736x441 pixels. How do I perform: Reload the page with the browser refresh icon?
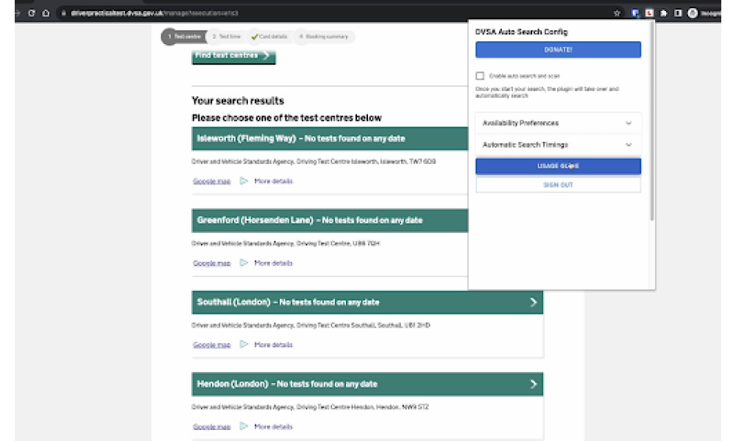(32, 13)
